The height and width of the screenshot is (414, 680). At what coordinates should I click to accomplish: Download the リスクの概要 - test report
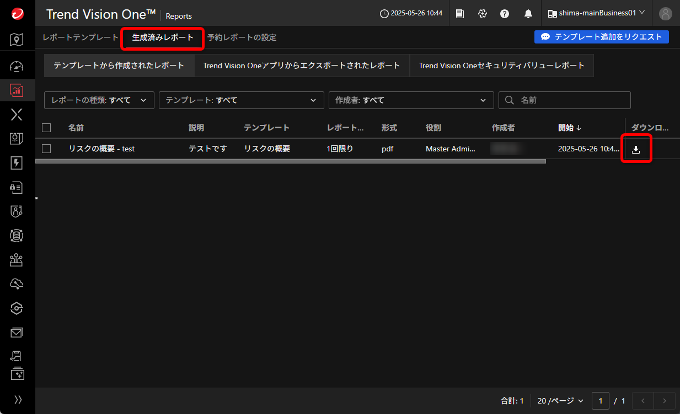tap(636, 149)
